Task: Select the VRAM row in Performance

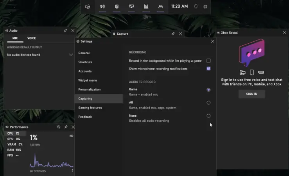Action: tap(15, 144)
